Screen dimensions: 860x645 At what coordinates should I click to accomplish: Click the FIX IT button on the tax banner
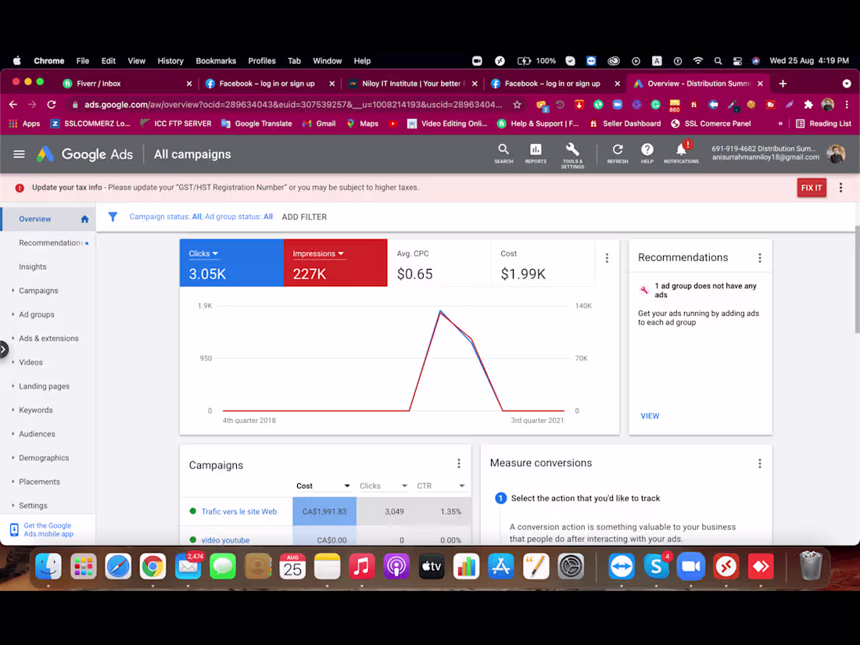click(x=812, y=188)
